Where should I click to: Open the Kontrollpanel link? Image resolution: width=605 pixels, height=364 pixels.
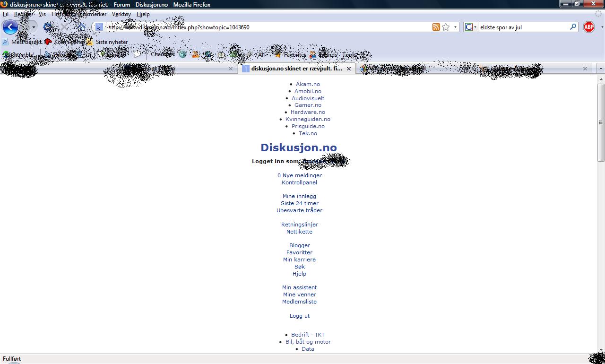click(300, 182)
